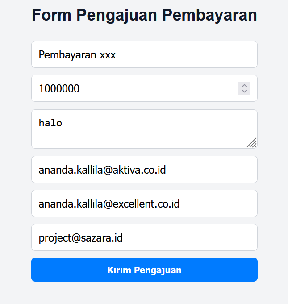The height and width of the screenshot is (304, 288).
Task: Click the textarea resize handle icon
Action: point(252,142)
